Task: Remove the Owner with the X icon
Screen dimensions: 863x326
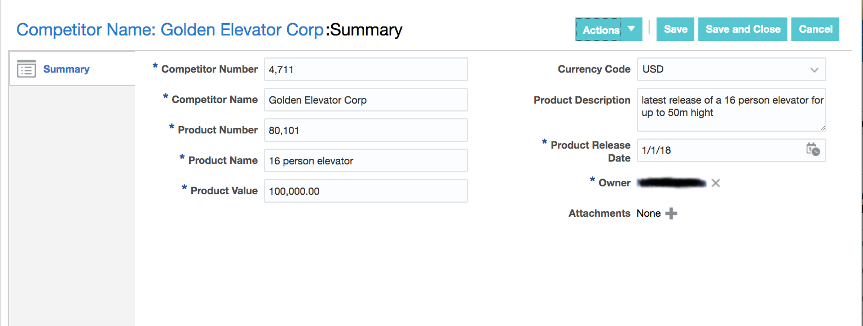Action: click(x=716, y=183)
